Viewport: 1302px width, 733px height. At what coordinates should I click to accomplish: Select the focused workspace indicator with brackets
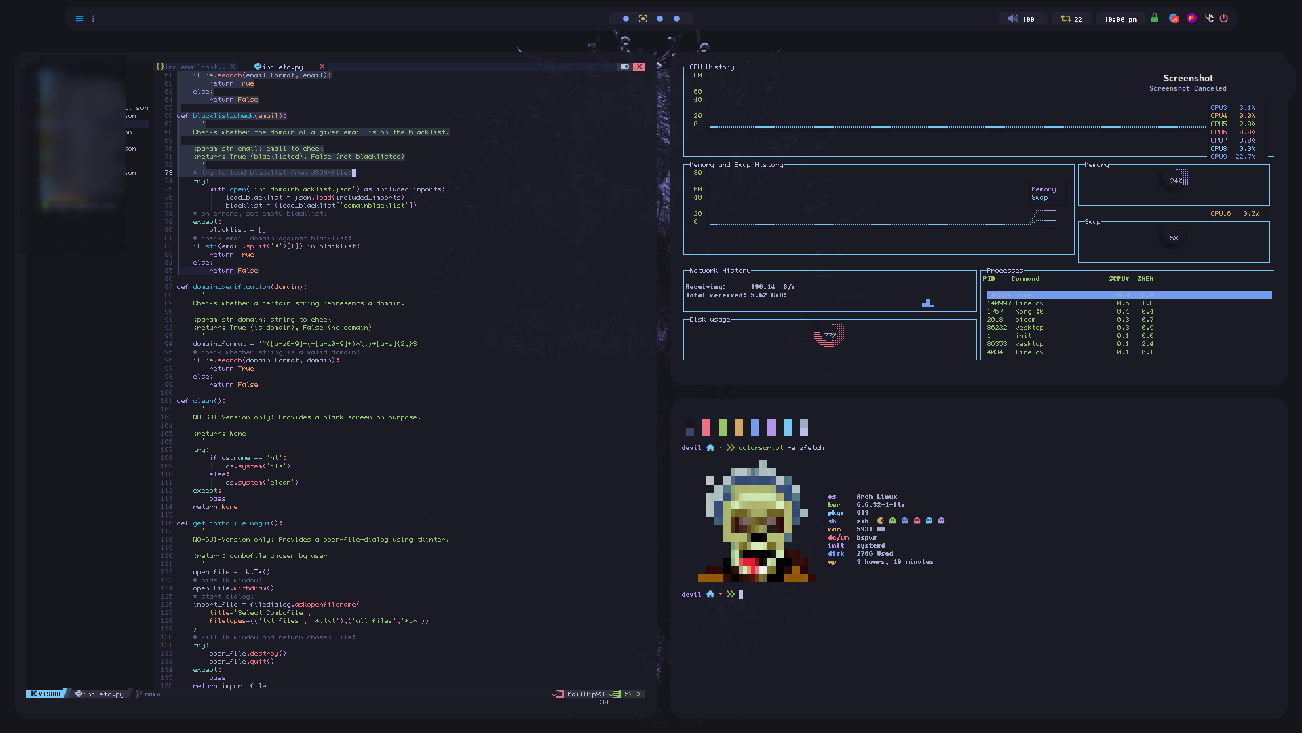643,19
